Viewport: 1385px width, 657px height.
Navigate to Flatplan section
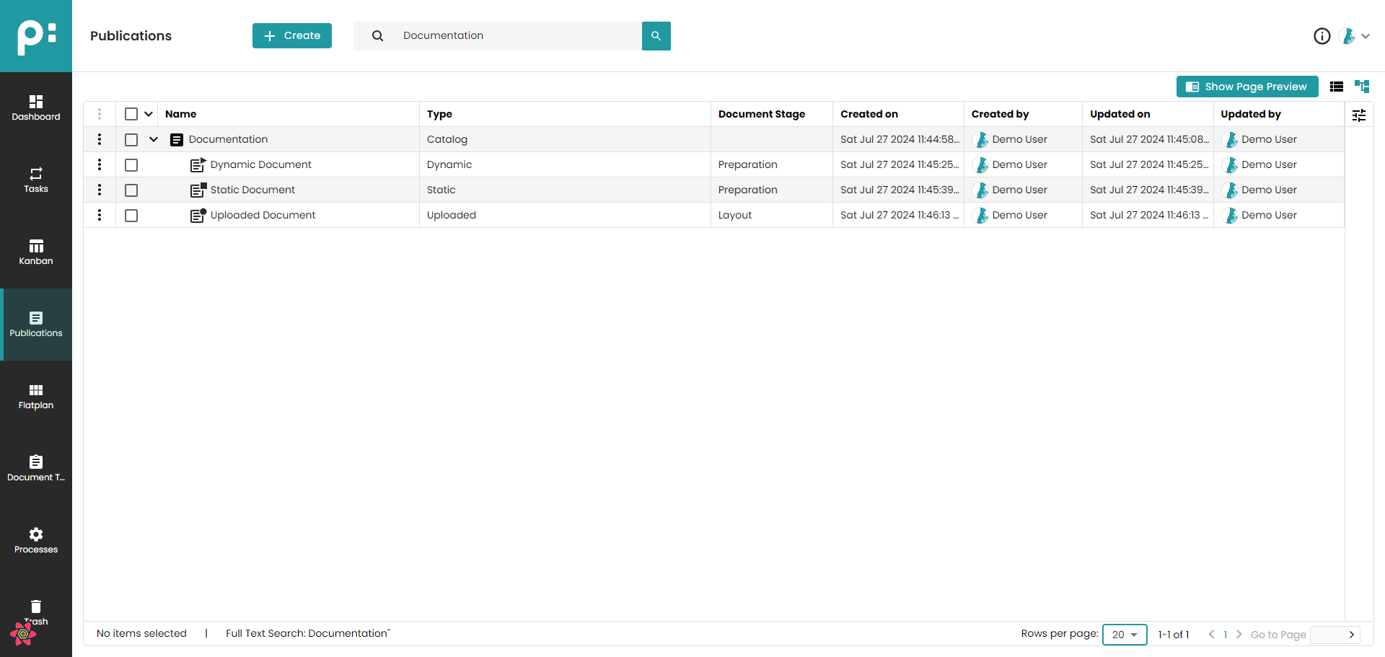click(x=36, y=397)
